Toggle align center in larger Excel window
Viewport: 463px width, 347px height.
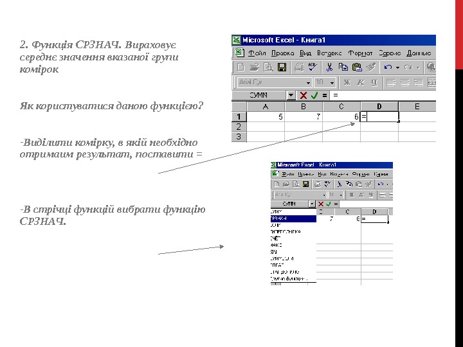pos(404,82)
